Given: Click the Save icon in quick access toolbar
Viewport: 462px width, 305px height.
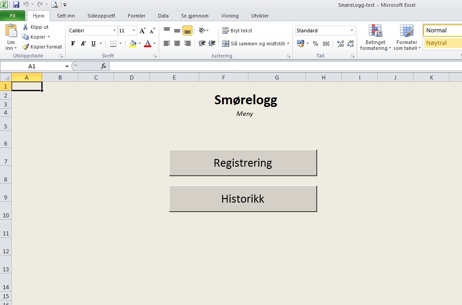Looking at the screenshot, I should 16,4.
